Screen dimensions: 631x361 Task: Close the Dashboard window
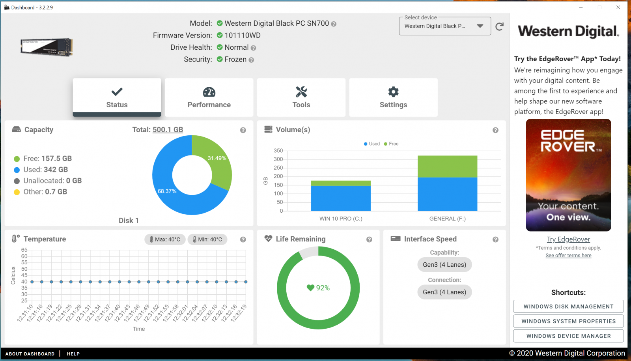[618, 7]
